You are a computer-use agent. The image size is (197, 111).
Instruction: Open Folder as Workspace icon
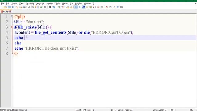click(x=98, y=7)
